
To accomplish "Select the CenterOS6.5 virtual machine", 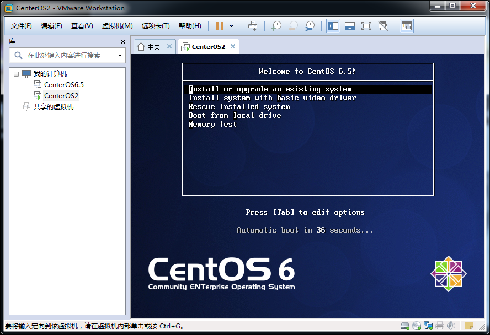I will tap(64, 84).
